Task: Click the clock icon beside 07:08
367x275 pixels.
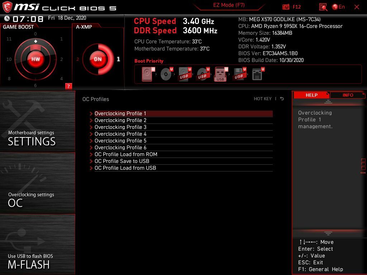Action: pyautogui.click(x=7, y=18)
